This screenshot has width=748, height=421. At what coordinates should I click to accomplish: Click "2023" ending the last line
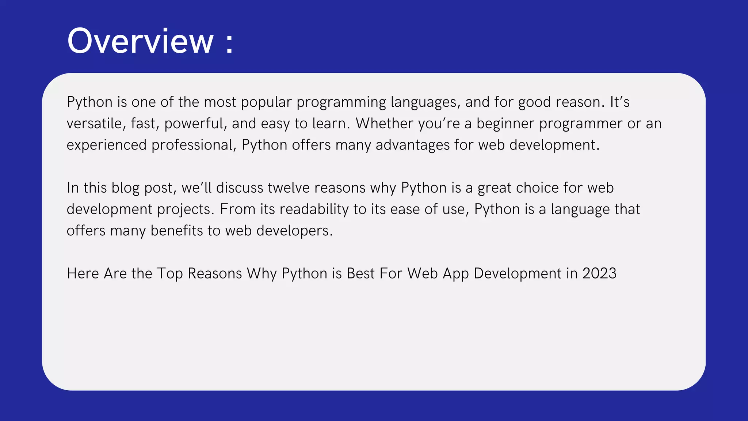coord(599,274)
